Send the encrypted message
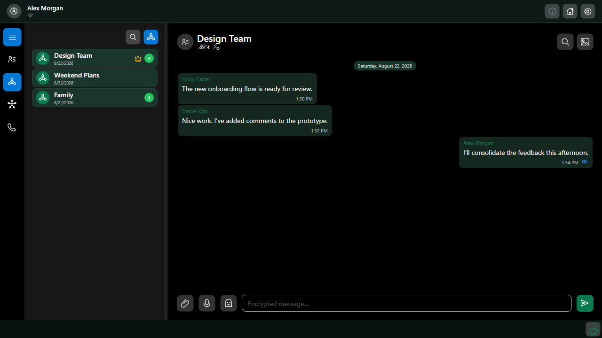 [585, 303]
